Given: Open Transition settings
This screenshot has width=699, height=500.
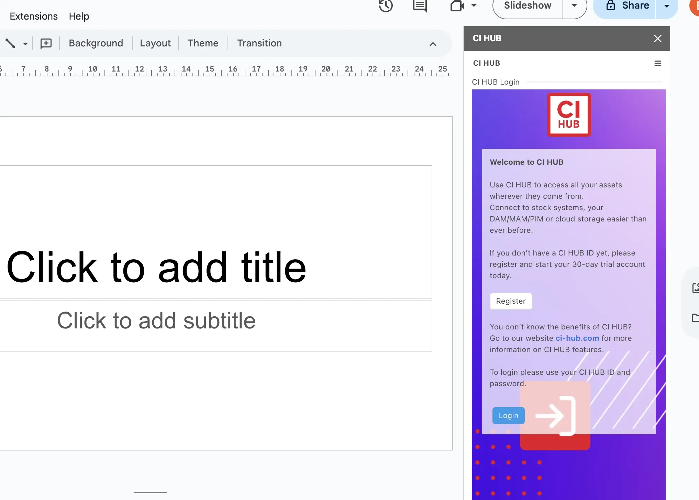Looking at the screenshot, I should tap(259, 43).
